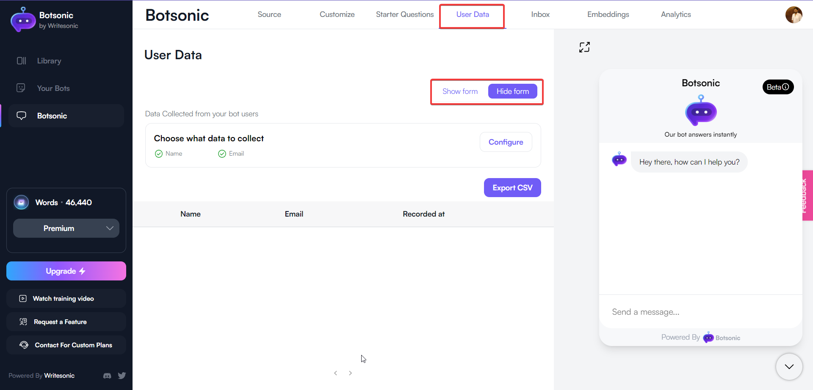
Task: Toggle the Email data collection checkmark
Action: coord(221,154)
